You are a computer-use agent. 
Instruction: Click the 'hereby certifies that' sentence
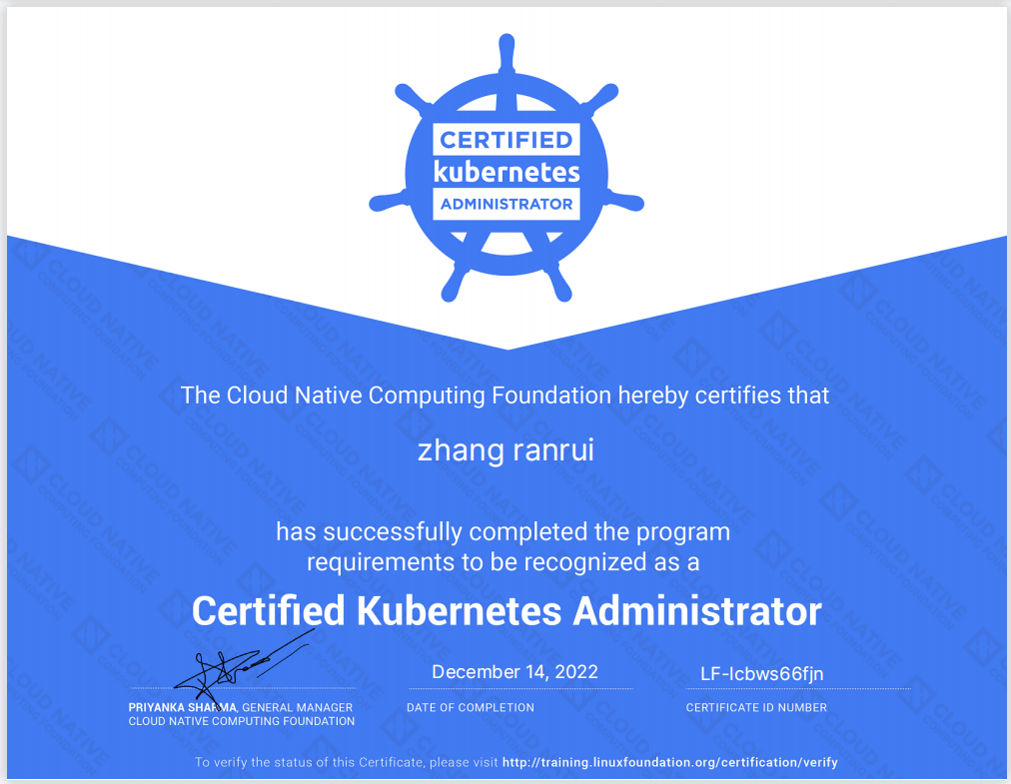click(x=505, y=395)
